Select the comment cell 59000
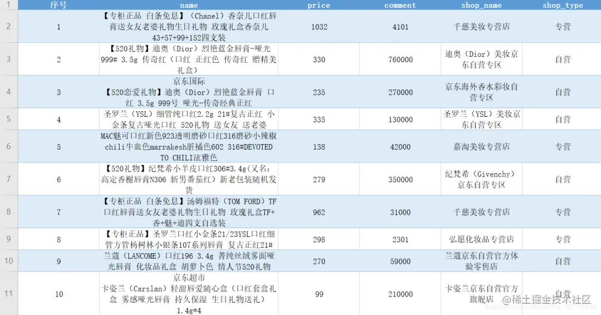Screen dimensions: 601x315 (400, 261)
